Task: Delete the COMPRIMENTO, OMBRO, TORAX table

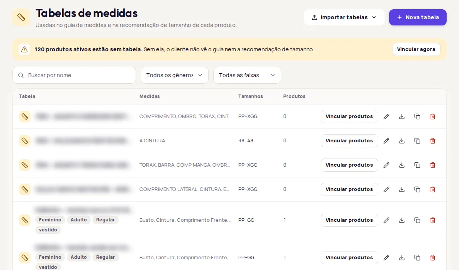Action: [x=433, y=116]
